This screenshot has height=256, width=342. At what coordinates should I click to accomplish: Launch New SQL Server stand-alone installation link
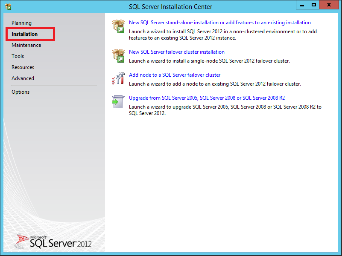[x=220, y=23]
